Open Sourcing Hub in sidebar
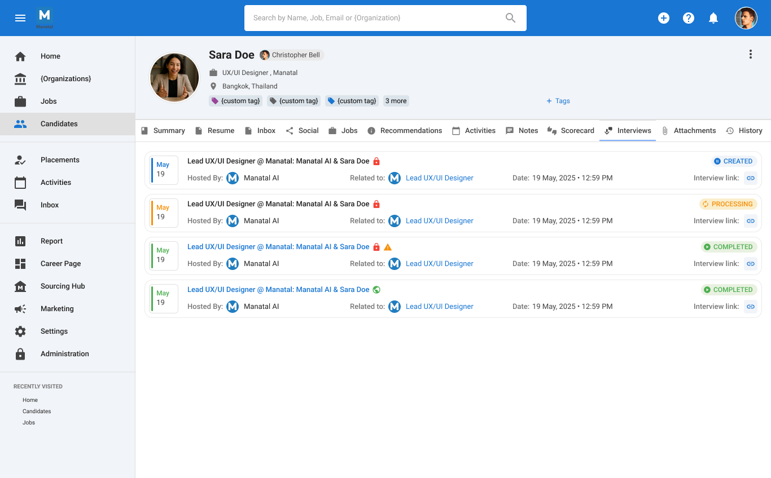The image size is (771, 478). pos(68,286)
